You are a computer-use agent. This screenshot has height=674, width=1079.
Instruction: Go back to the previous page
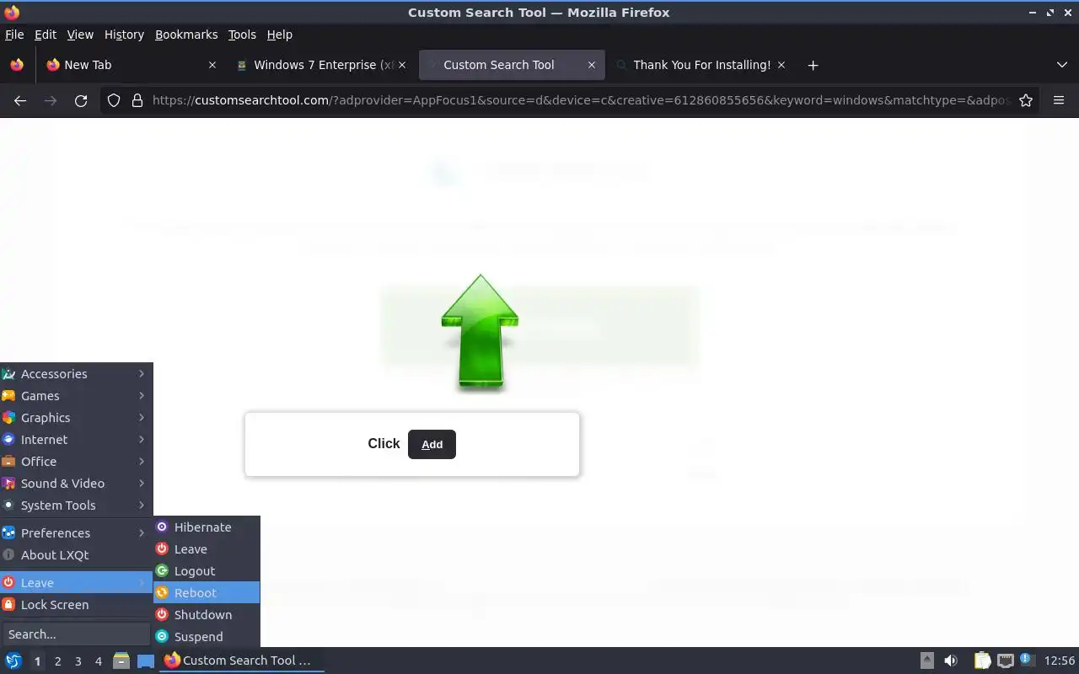click(x=20, y=100)
